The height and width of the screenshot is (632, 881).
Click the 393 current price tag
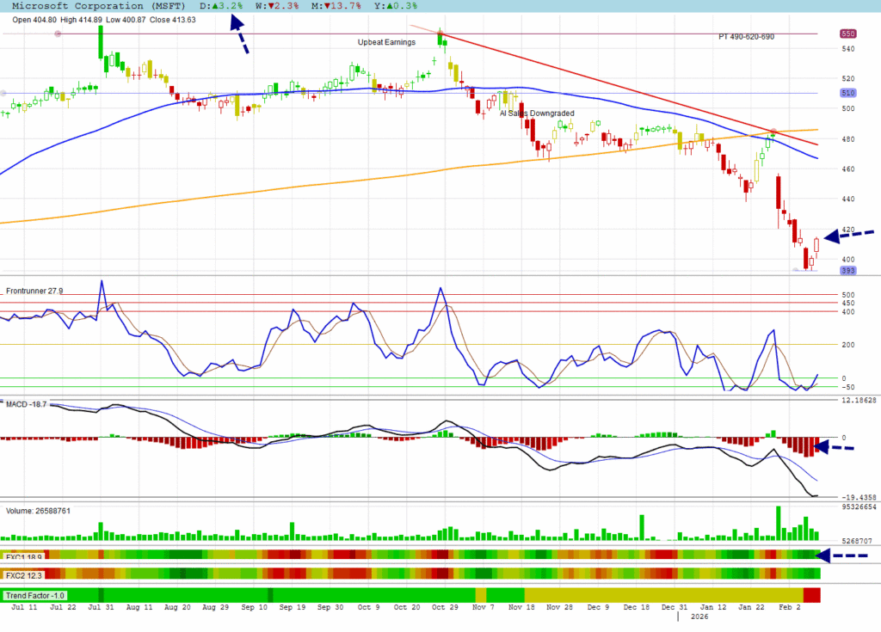coord(847,270)
